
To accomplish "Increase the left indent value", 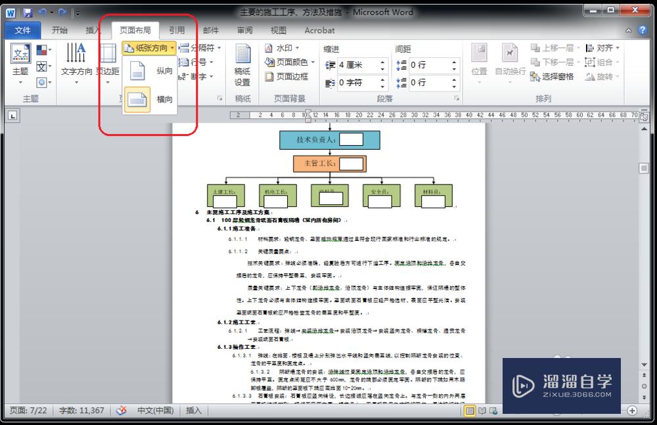I will pyautogui.click(x=382, y=62).
